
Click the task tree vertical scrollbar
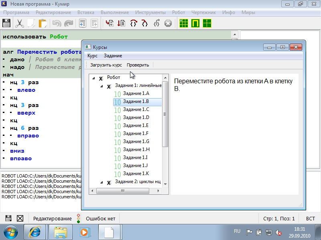[165, 120]
